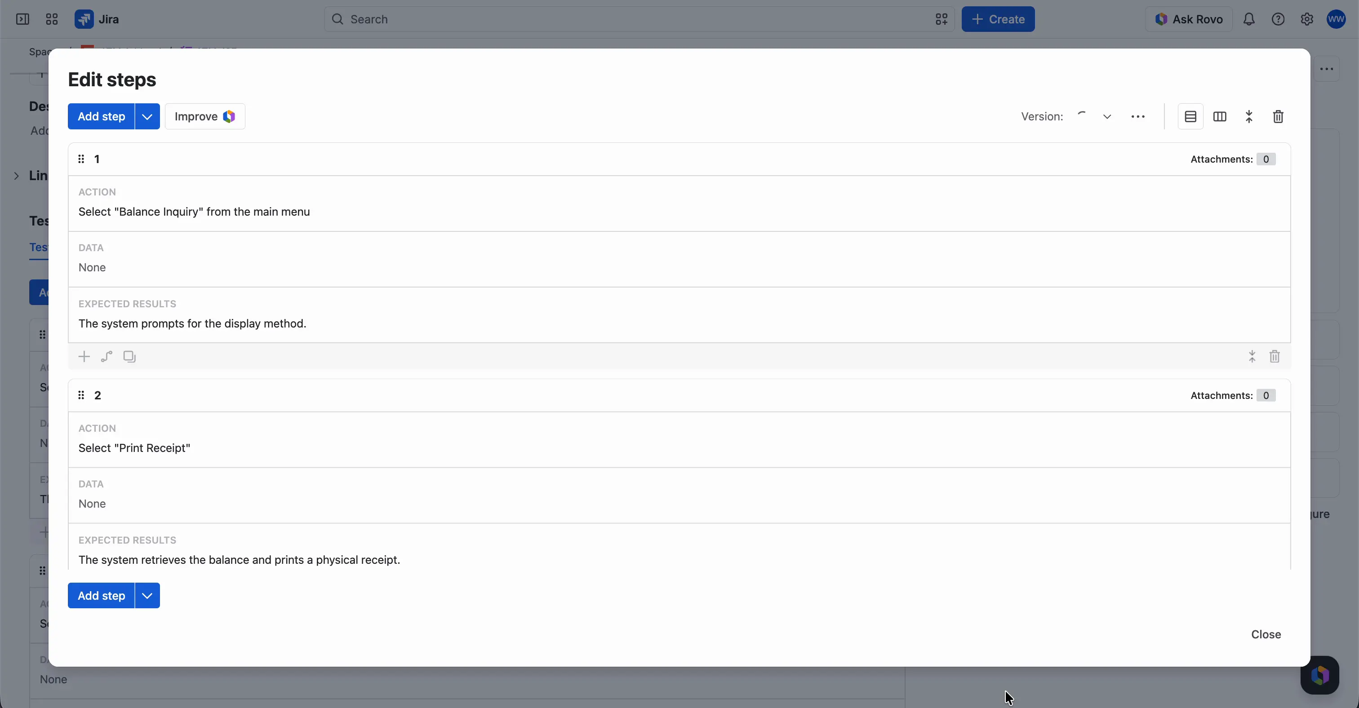
Task: Open the background page more actions ellipsis
Action: tap(1327, 69)
